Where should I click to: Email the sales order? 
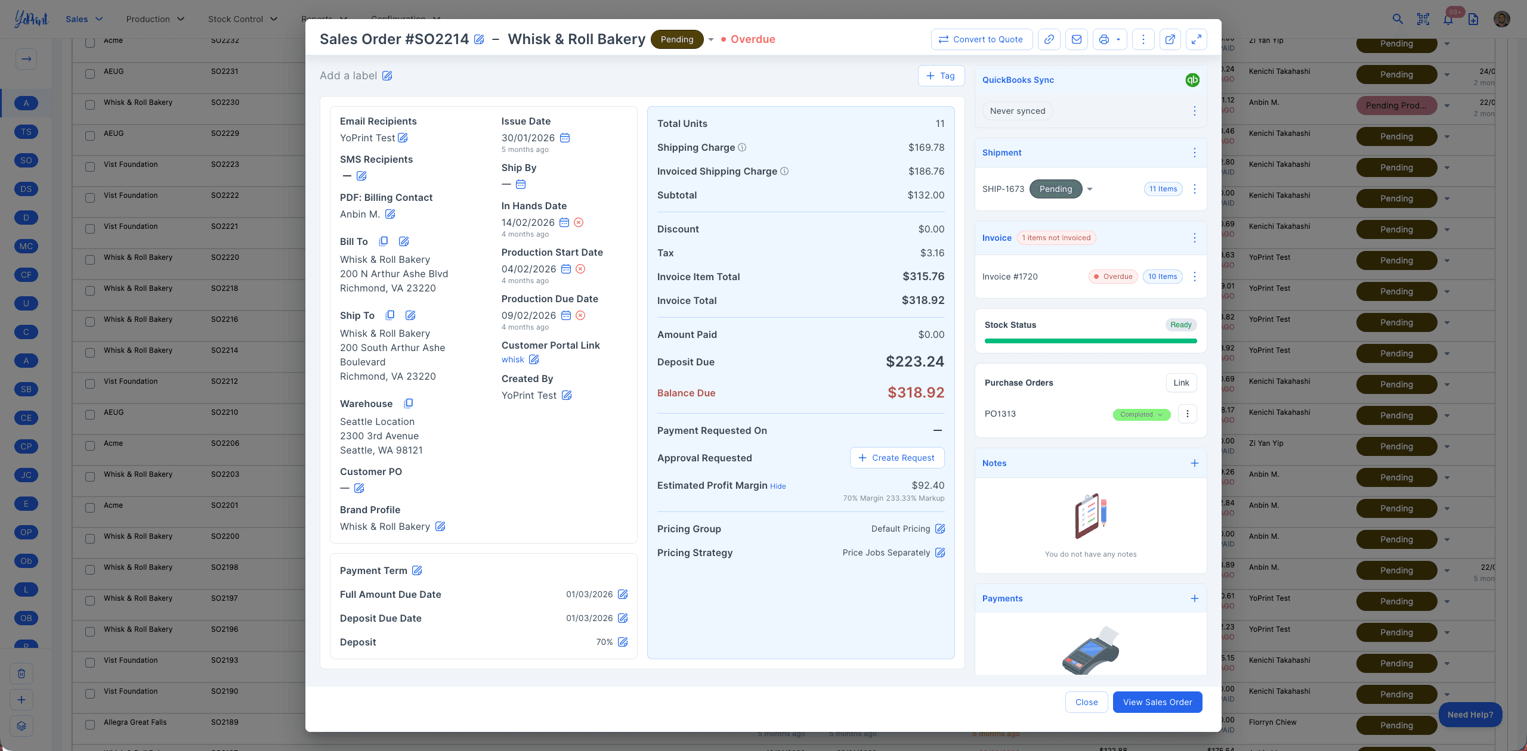tap(1077, 39)
